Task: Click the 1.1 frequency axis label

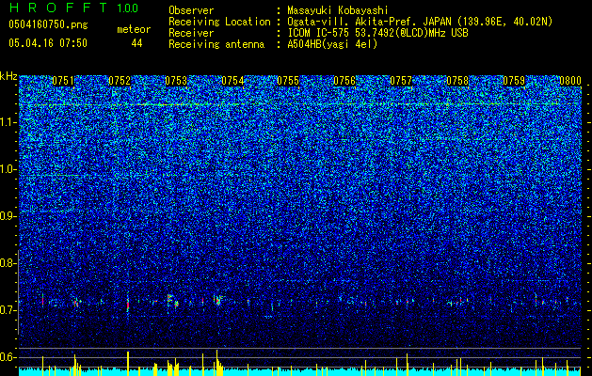Action: pos(8,122)
